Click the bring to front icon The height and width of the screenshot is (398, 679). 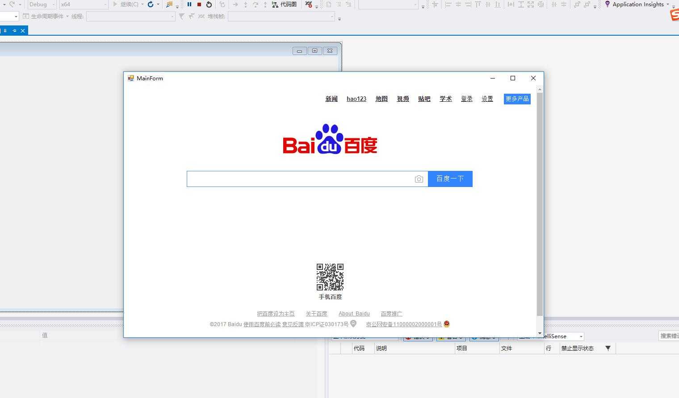click(577, 4)
